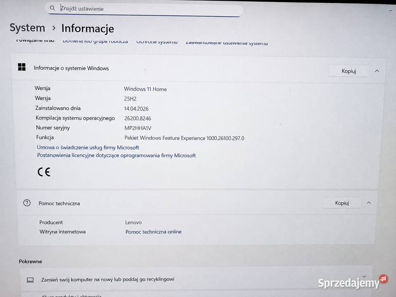Image resolution: width=396 pixels, height=297 pixels.
Task: Copy Pomoc techniczna details with Kopiuj
Action: (342, 203)
